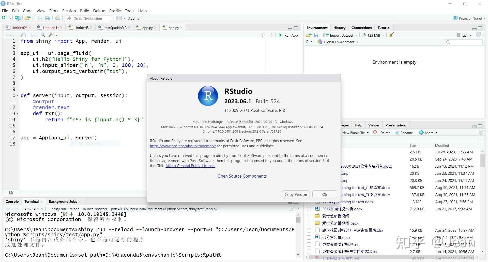Check the box for 更改登录微软账户.txt
Screen dimensions: 488x262
coord(309,244)
